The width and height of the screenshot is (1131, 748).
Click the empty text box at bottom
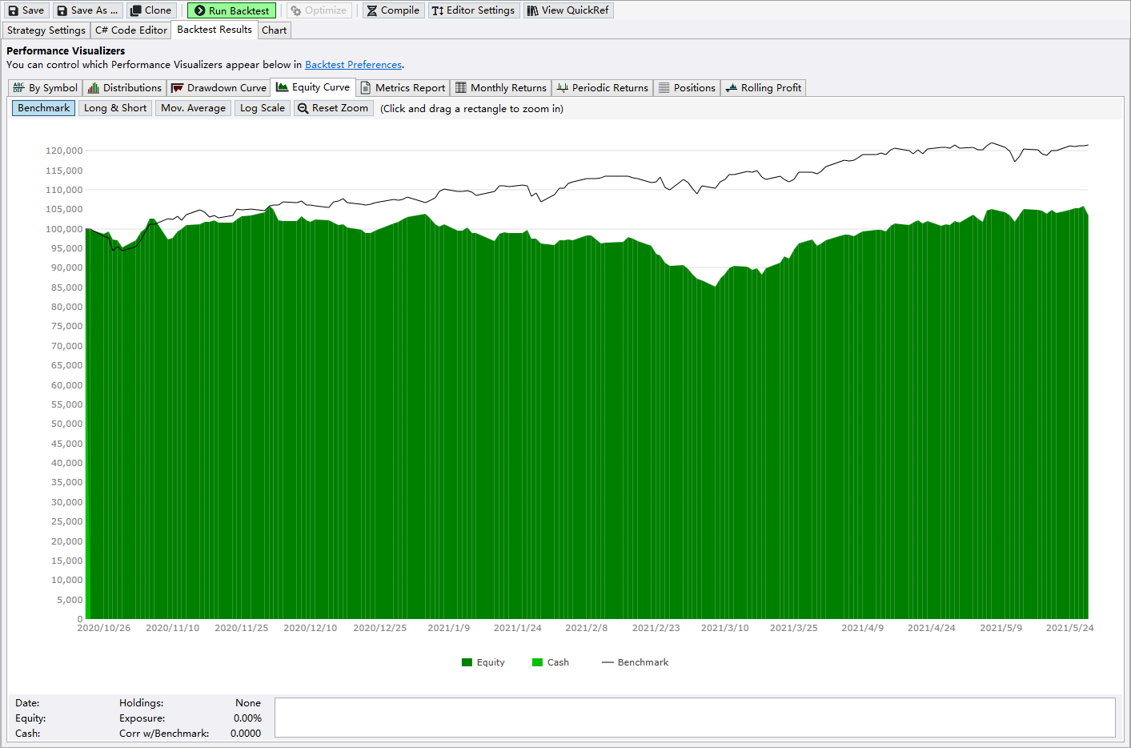pos(694,717)
